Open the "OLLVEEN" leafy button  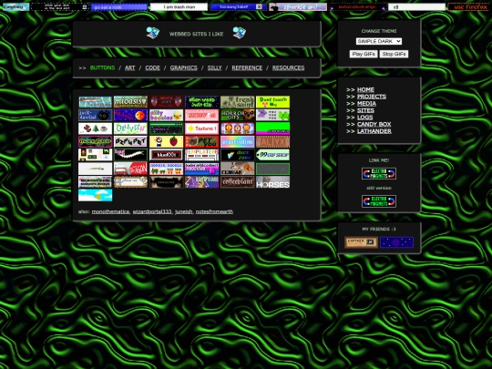tap(130, 128)
